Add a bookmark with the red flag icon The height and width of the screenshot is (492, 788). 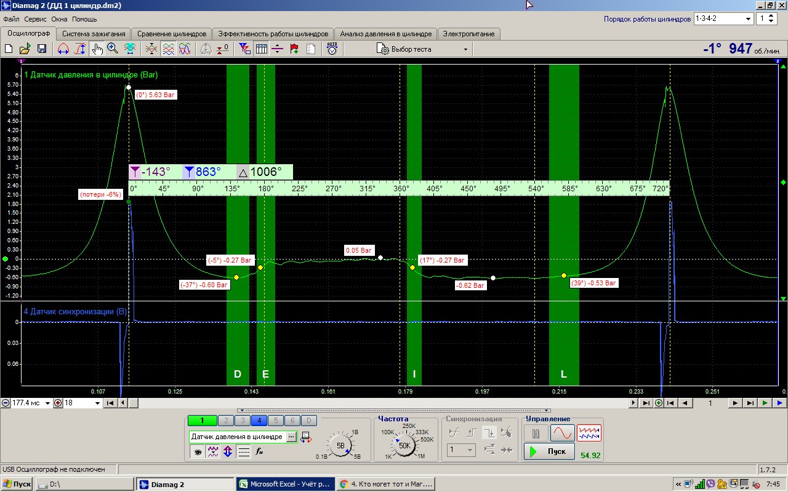(x=294, y=49)
